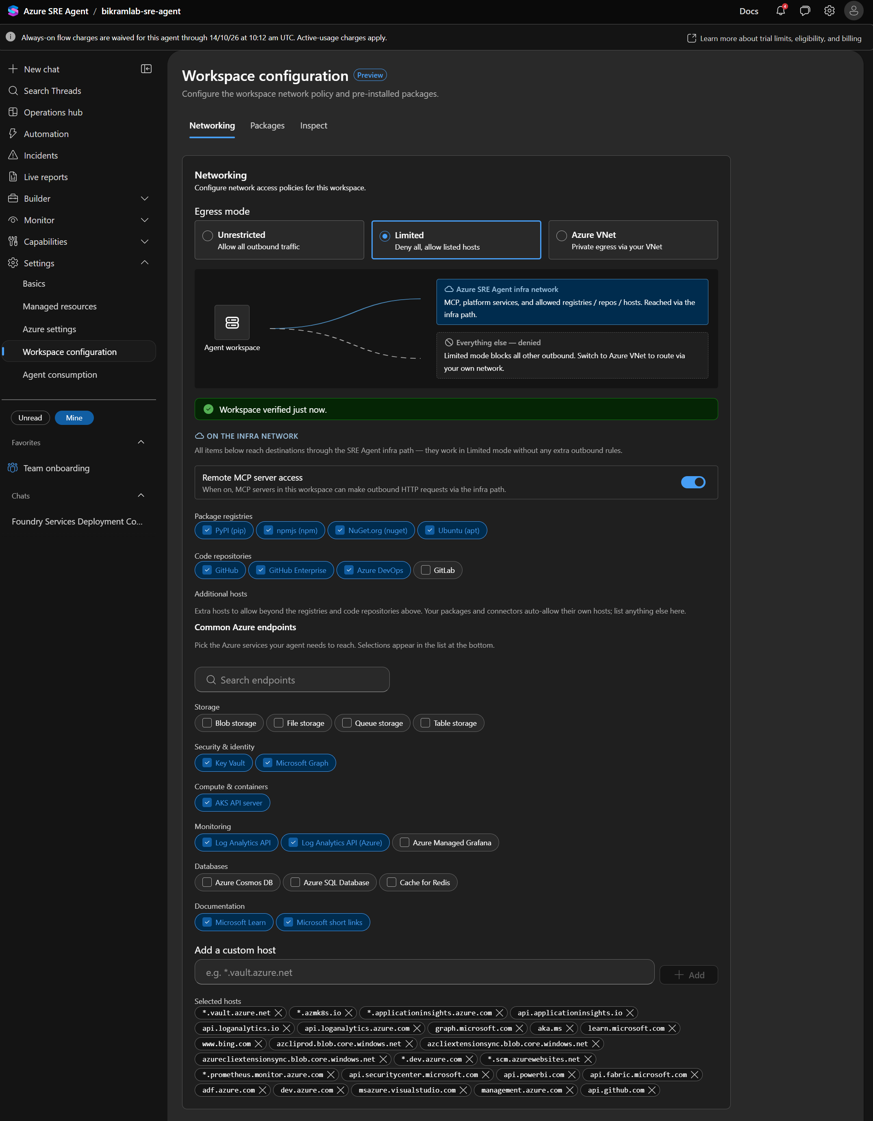
Task: Select Unrestricted egress mode
Action: point(279,240)
